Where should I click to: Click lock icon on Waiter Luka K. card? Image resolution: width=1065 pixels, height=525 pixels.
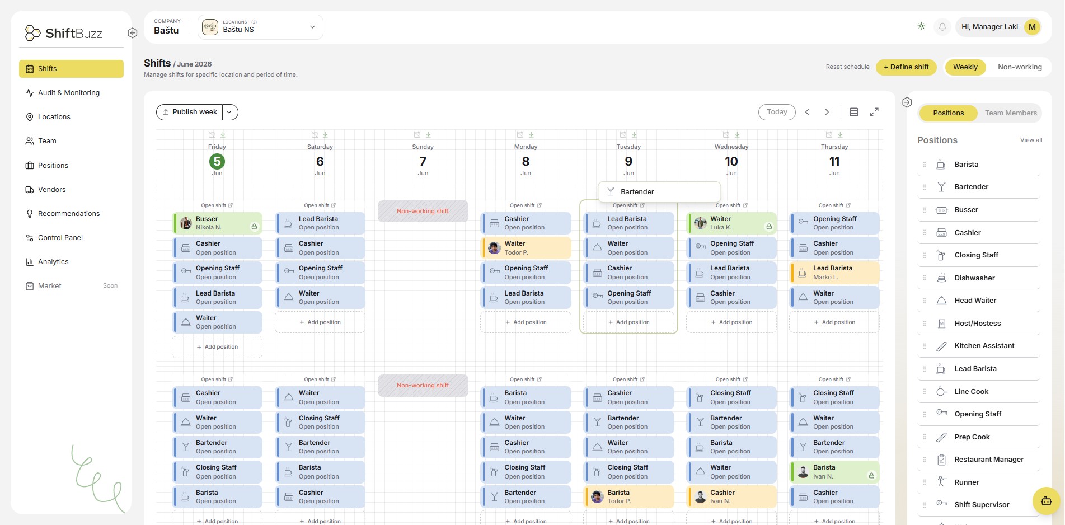point(769,227)
